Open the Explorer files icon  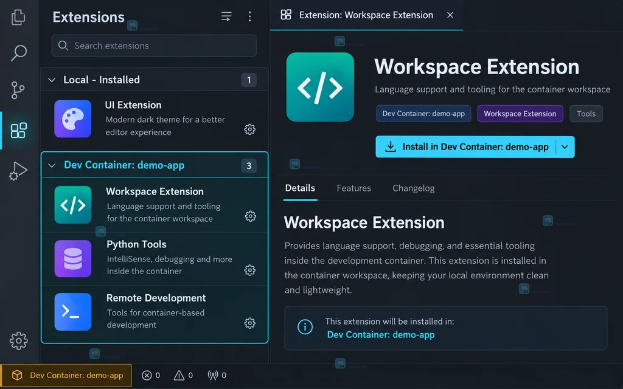(18, 17)
